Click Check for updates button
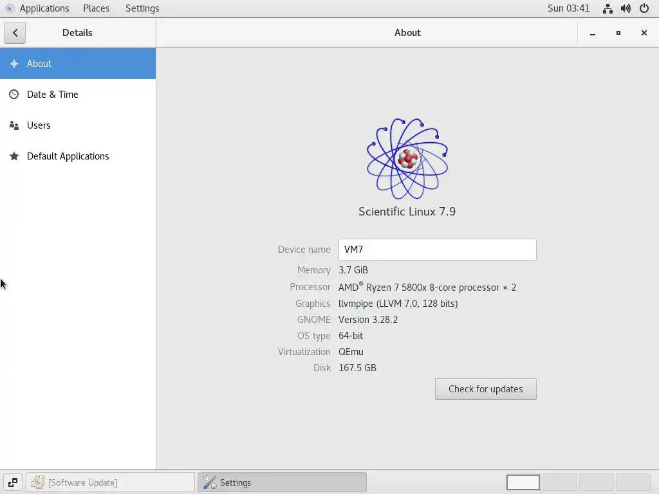Viewport: 659px width, 494px height. (485, 389)
